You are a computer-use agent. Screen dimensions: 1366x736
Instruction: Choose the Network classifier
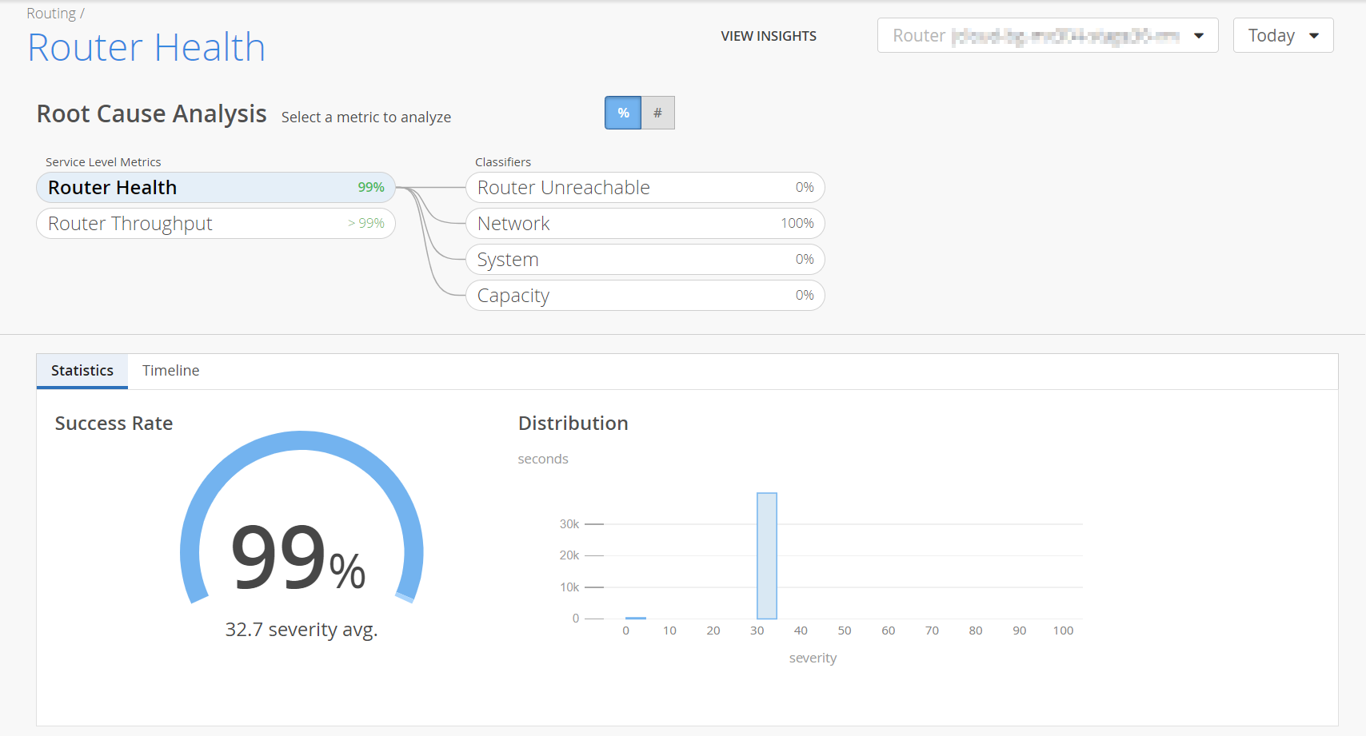[x=645, y=224]
